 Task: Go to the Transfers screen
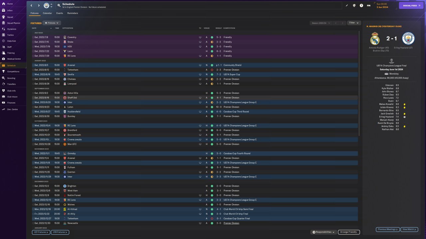click(x=13, y=84)
